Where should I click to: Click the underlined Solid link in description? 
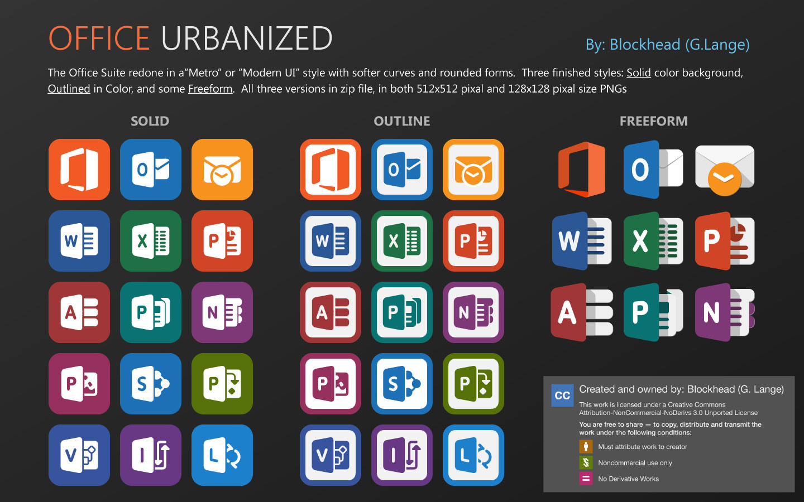639,73
